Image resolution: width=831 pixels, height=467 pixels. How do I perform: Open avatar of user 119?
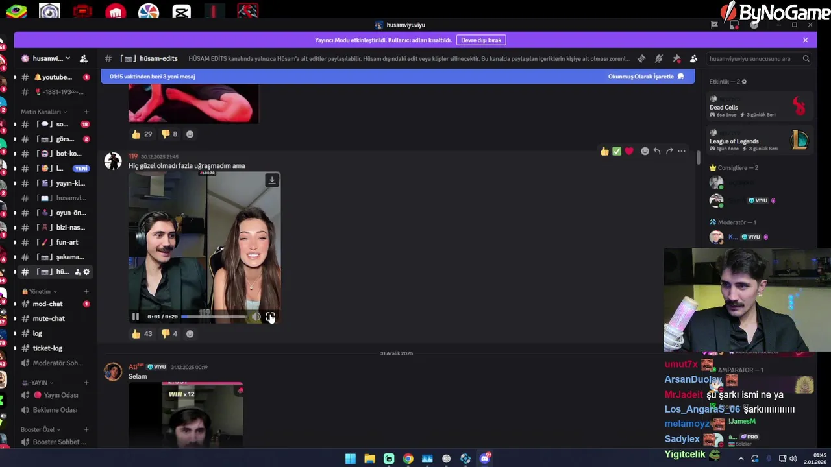tap(113, 162)
